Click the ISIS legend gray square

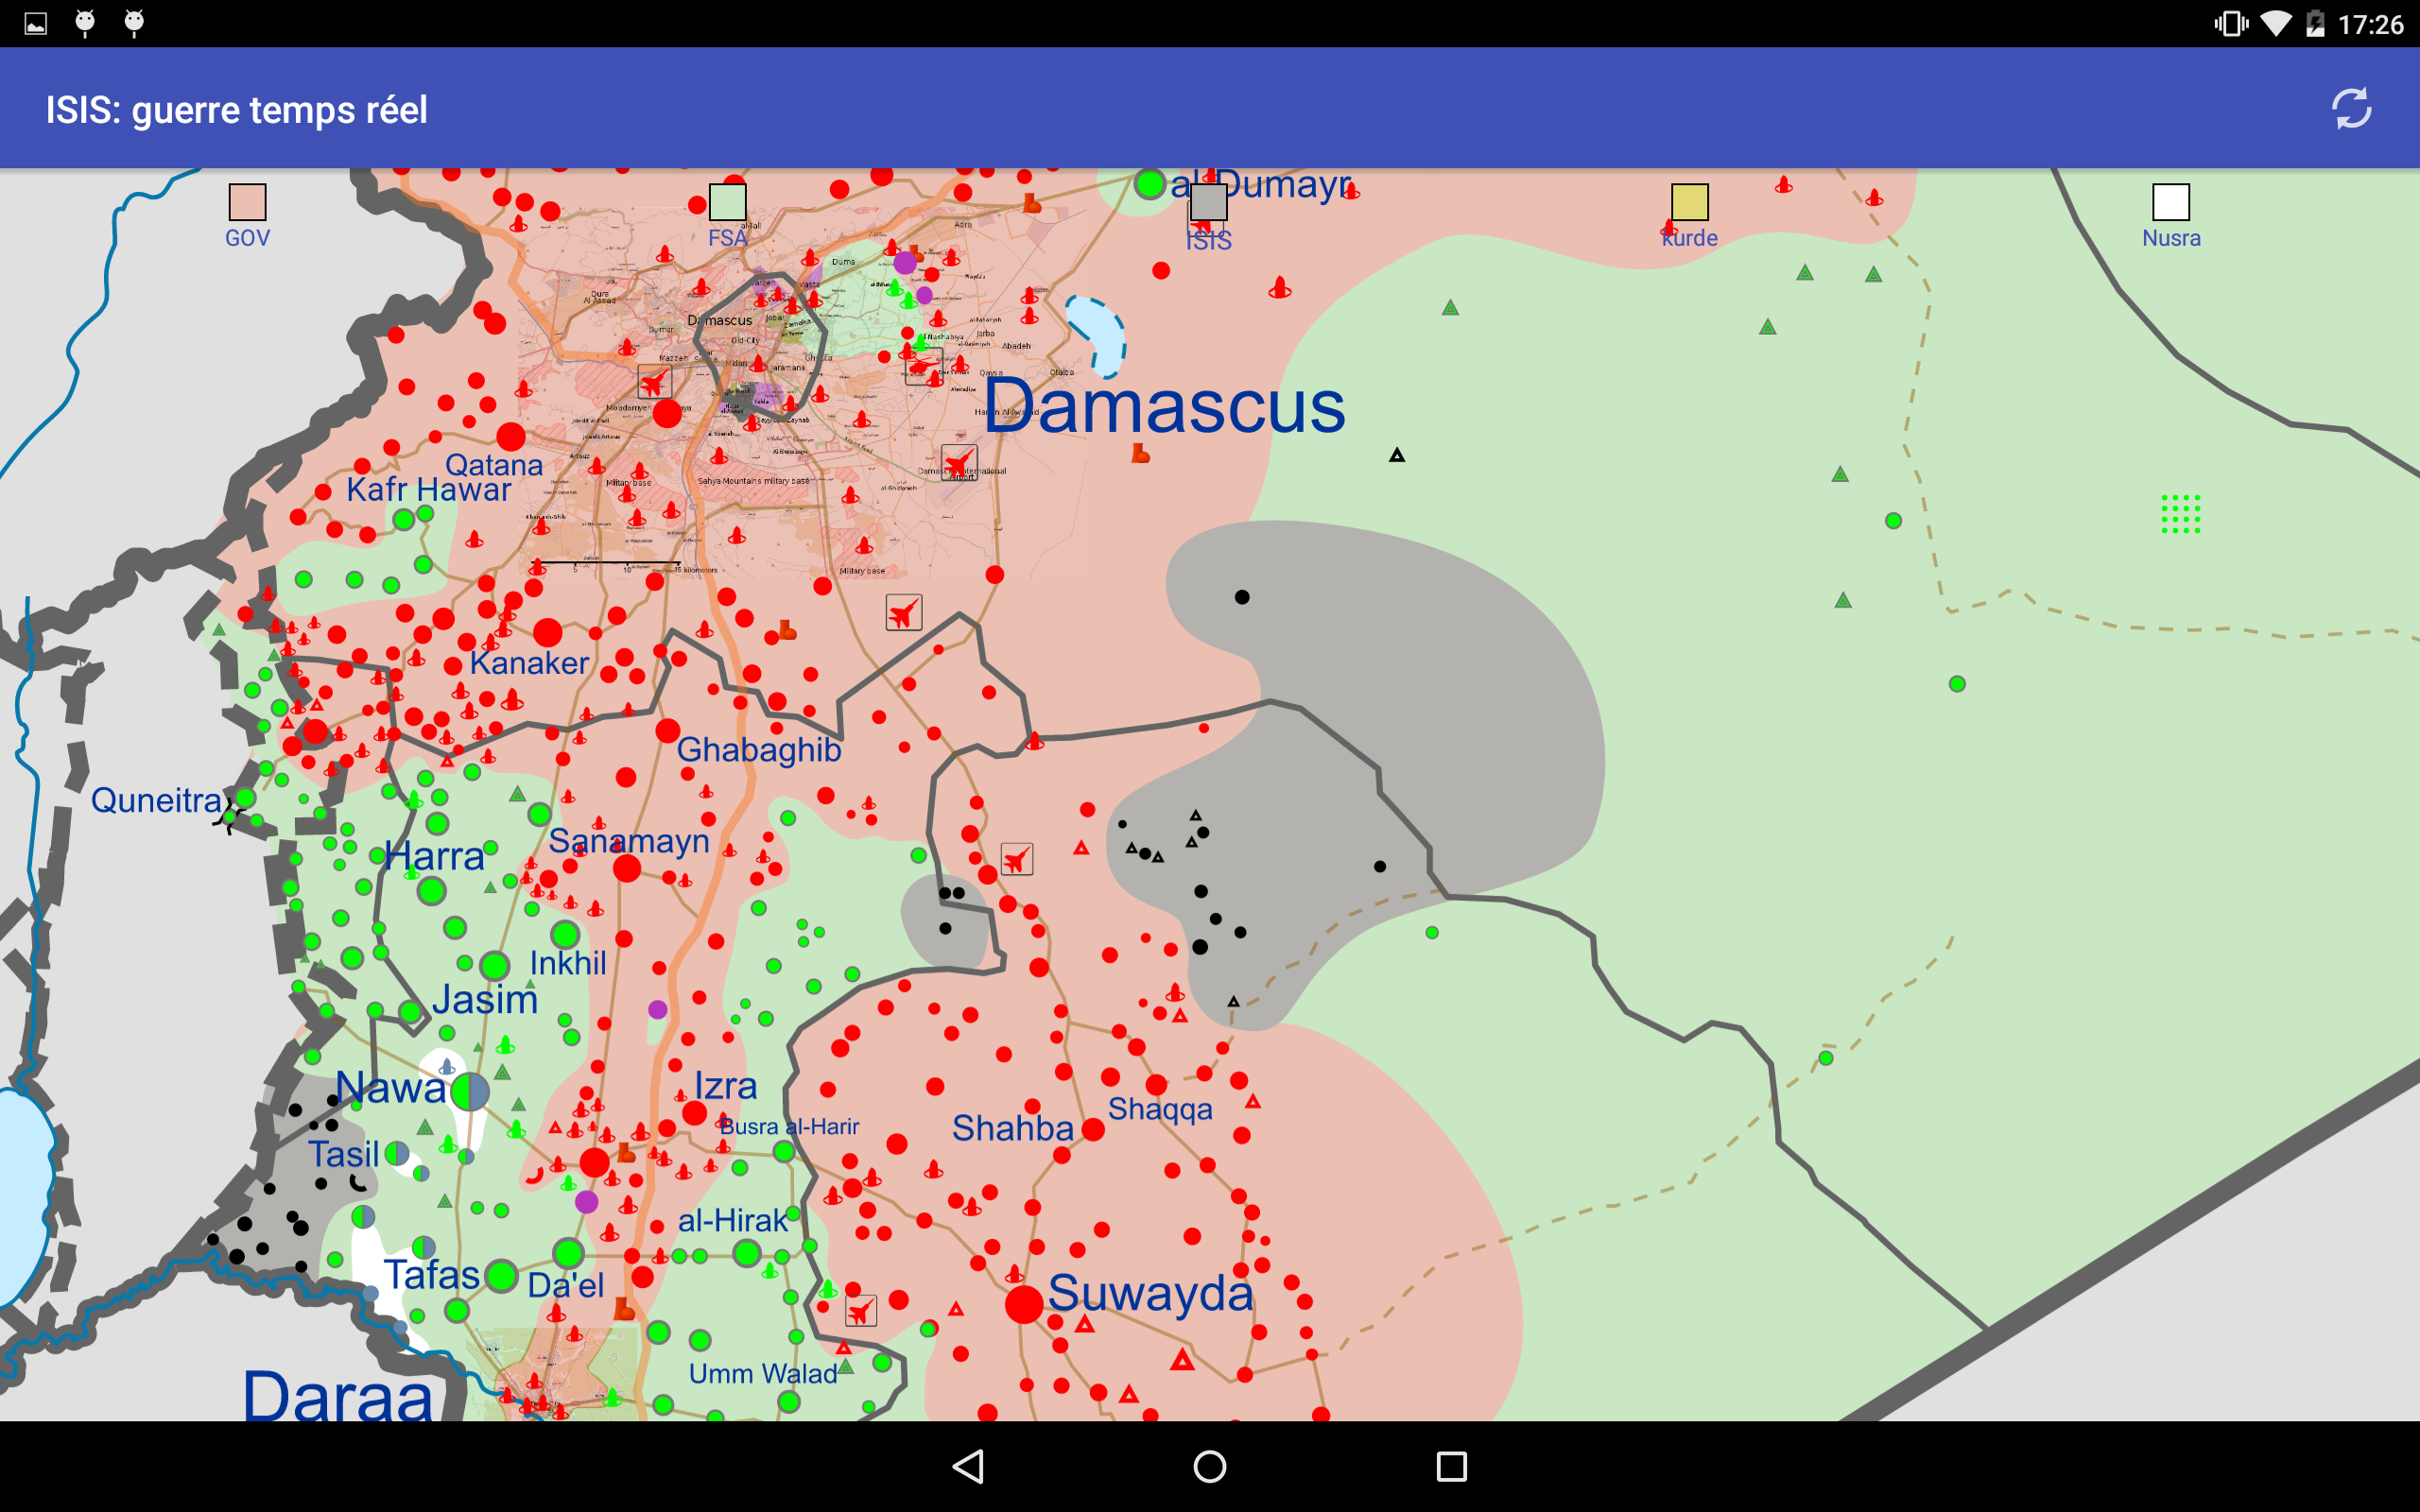pyautogui.click(x=1208, y=202)
